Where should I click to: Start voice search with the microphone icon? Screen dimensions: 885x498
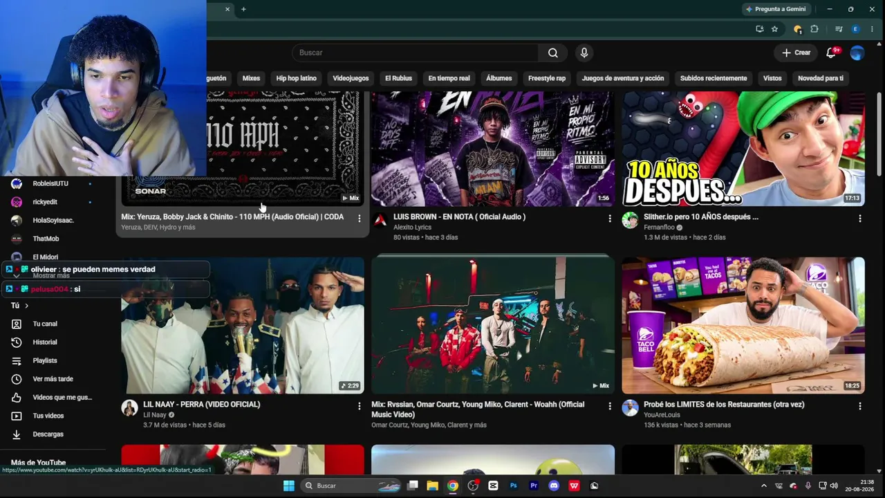(x=584, y=53)
